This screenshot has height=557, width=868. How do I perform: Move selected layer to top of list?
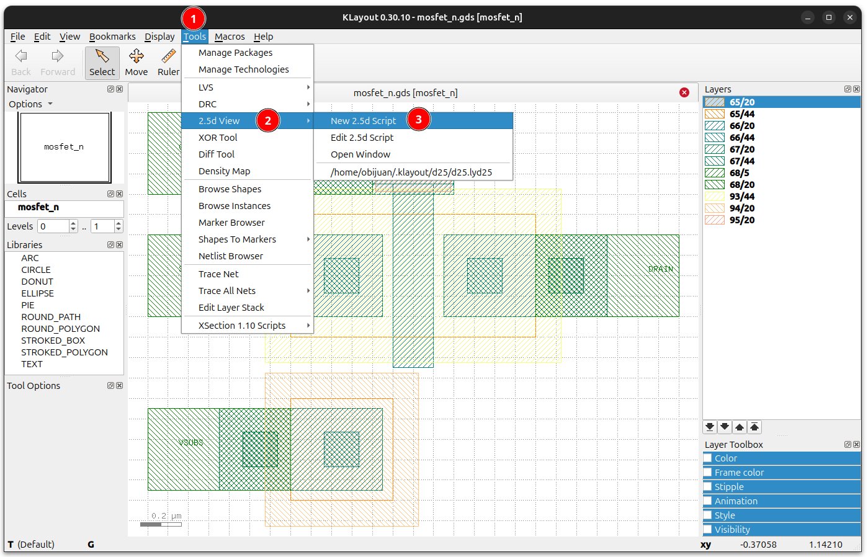point(754,427)
